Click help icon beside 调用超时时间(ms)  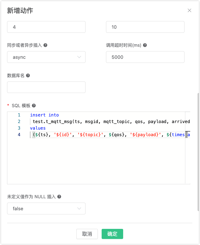pos(145,45)
